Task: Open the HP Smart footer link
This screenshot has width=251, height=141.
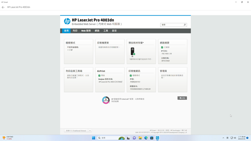Action: pos(153,130)
